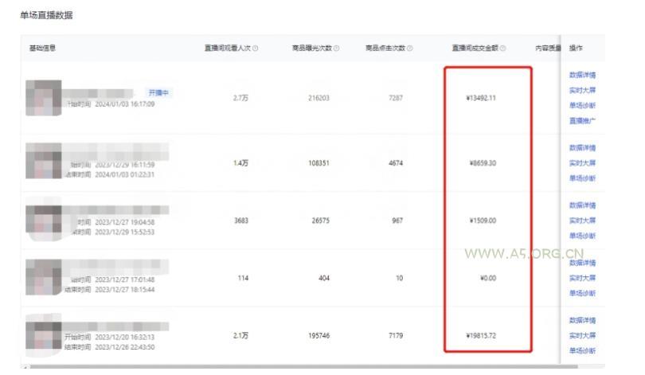This screenshot has width=645, height=375.
Task: Open 数据详情 for the ¥13492.11 live session
Action: click(x=582, y=75)
